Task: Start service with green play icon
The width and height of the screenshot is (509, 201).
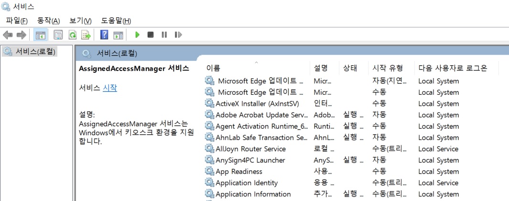Action: (137, 35)
